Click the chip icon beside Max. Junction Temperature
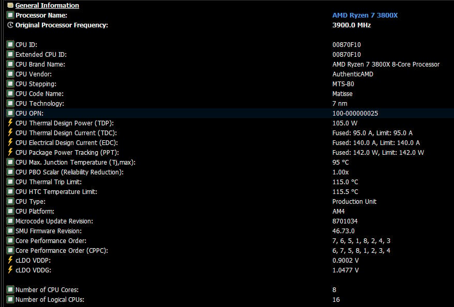Image resolution: width=454 pixels, height=307 pixels. click(10, 163)
